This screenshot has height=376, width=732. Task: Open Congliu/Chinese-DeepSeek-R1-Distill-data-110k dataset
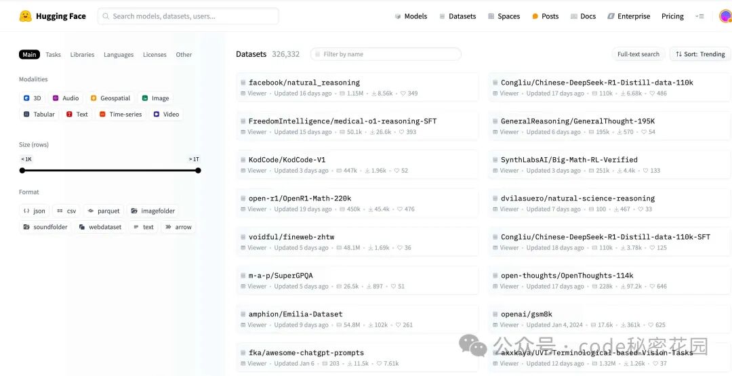click(x=610, y=87)
